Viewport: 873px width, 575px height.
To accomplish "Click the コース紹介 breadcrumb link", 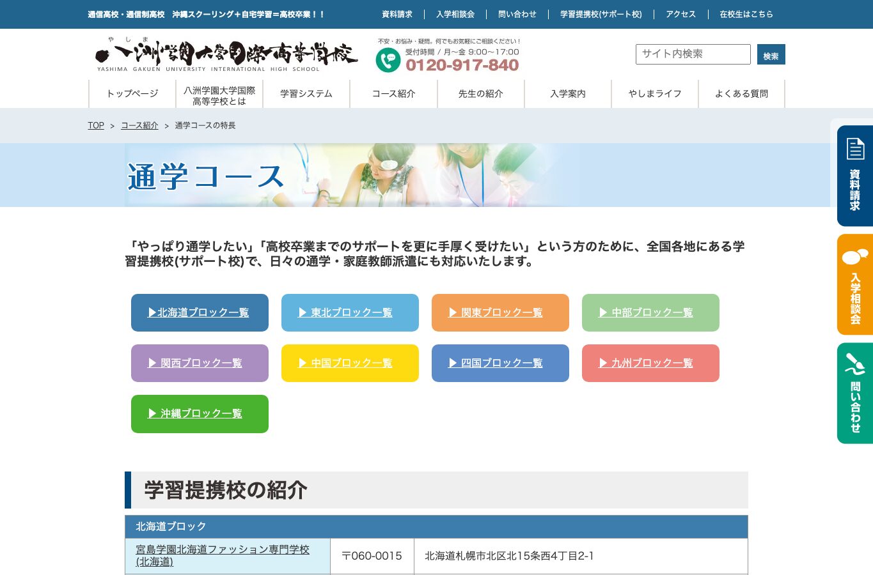I will coord(139,126).
